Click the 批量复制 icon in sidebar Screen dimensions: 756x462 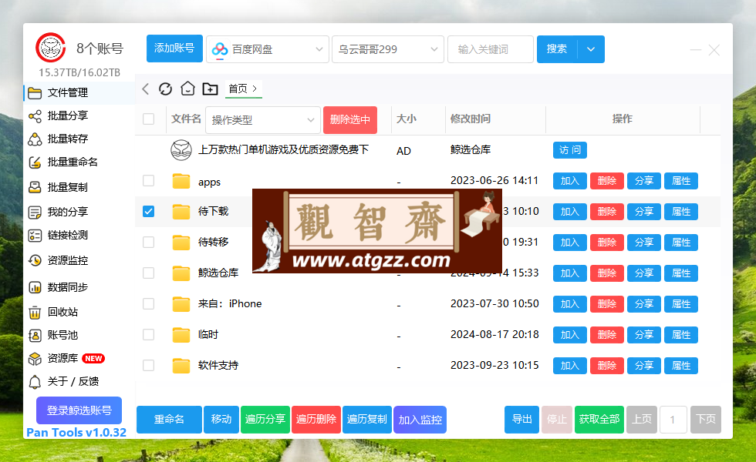tap(35, 187)
